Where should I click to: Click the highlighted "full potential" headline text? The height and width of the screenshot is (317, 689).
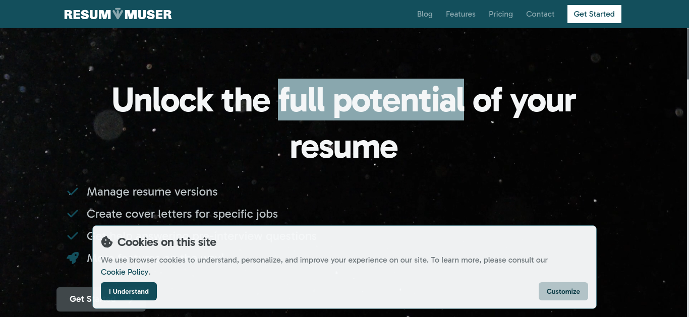(x=371, y=99)
